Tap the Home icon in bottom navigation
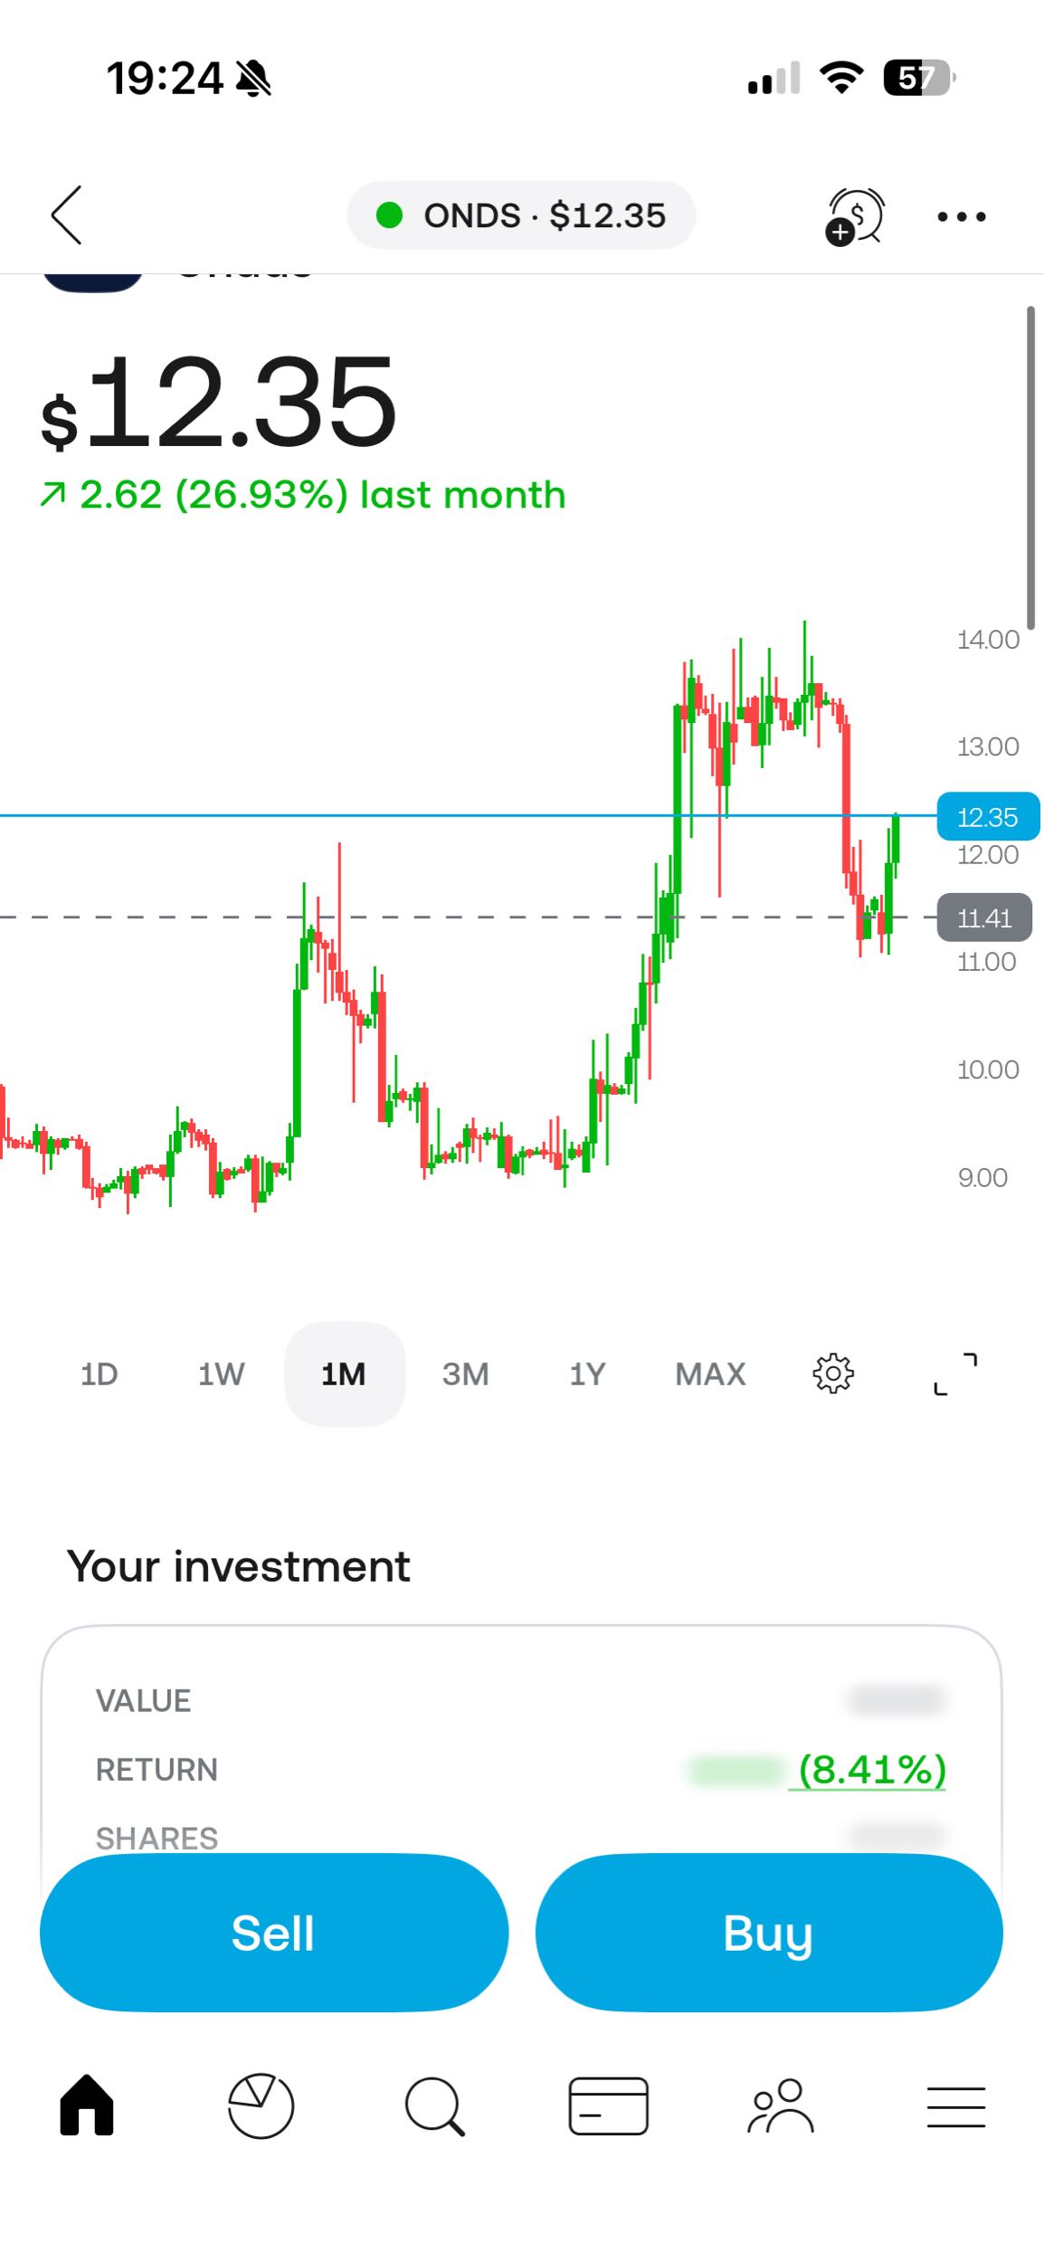Viewport: 1044px width, 2262px height. 87,2105
